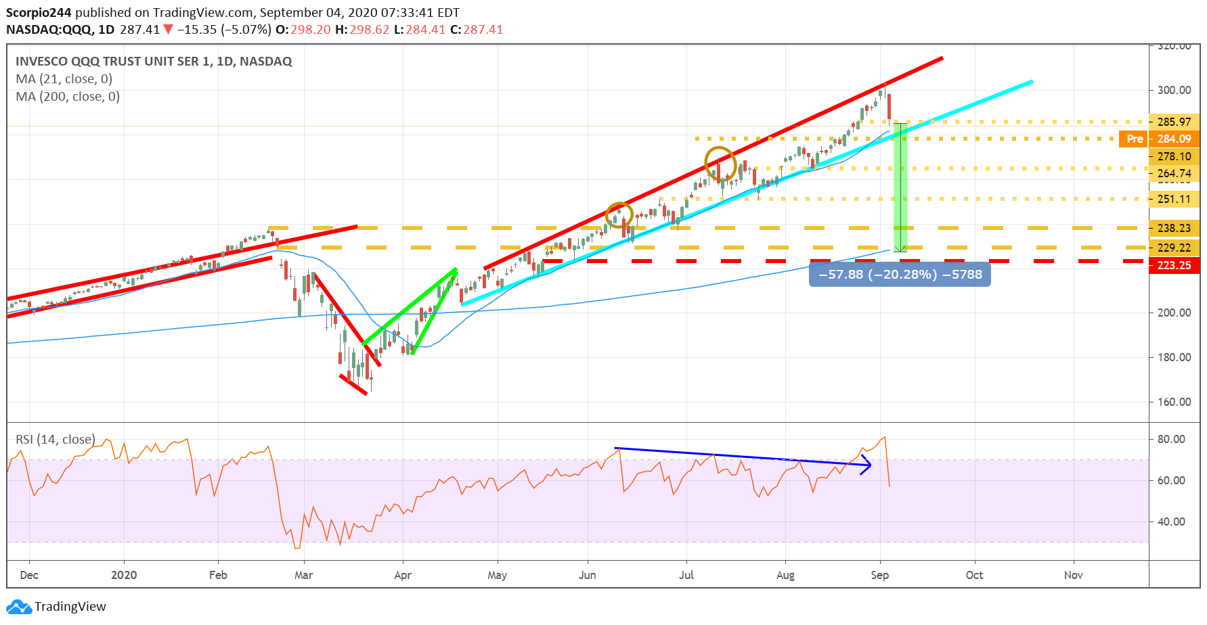Click the red 223.25 price label
The image size is (1207, 625).
[x=1174, y=265]
